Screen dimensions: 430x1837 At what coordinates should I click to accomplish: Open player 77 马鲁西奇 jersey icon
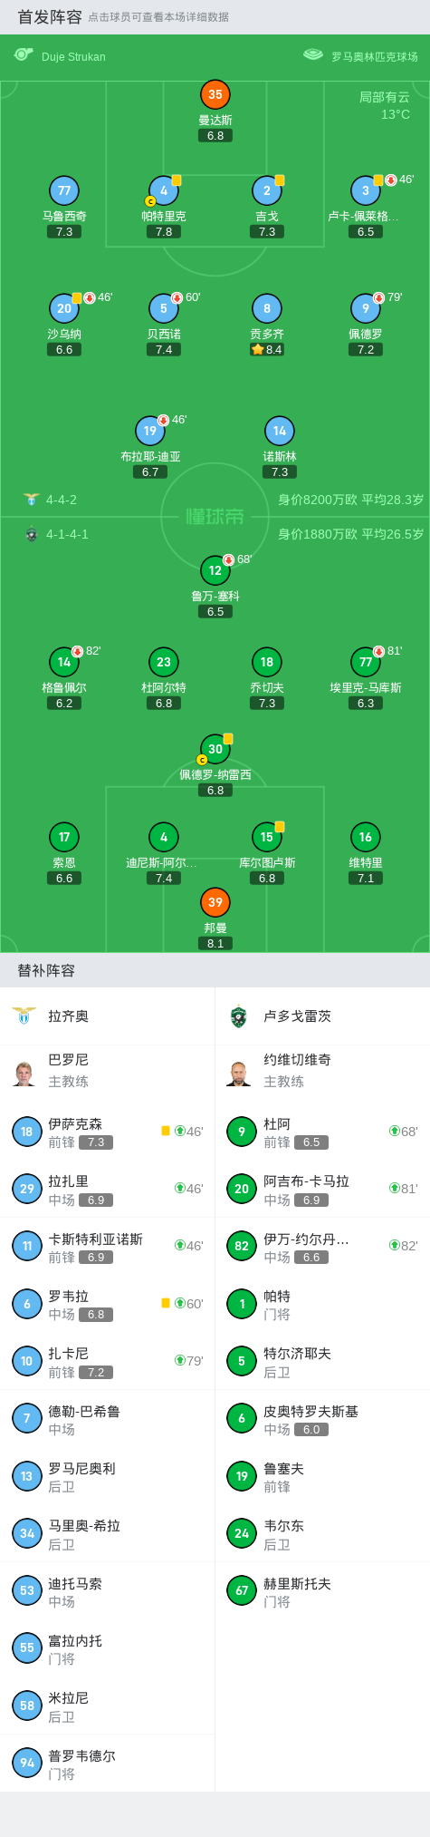point(64,190)
